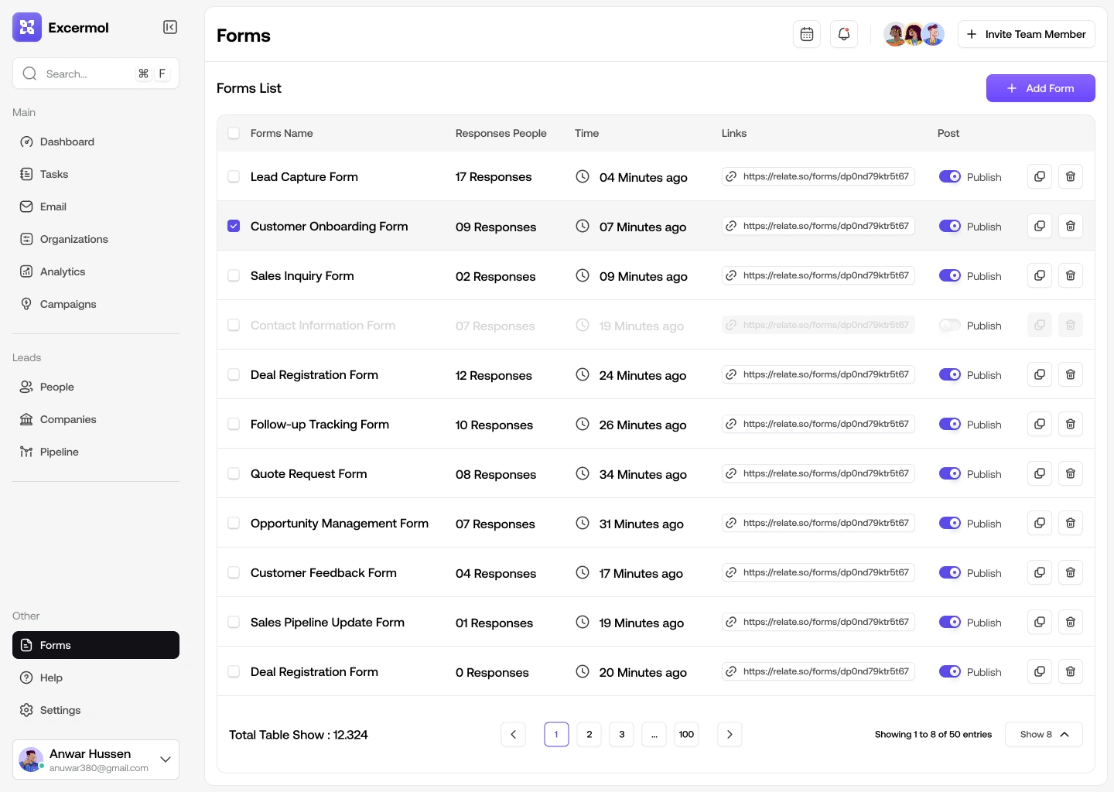
Task: Copy the Customer Feedback Form row
Action: [1040, 572]
